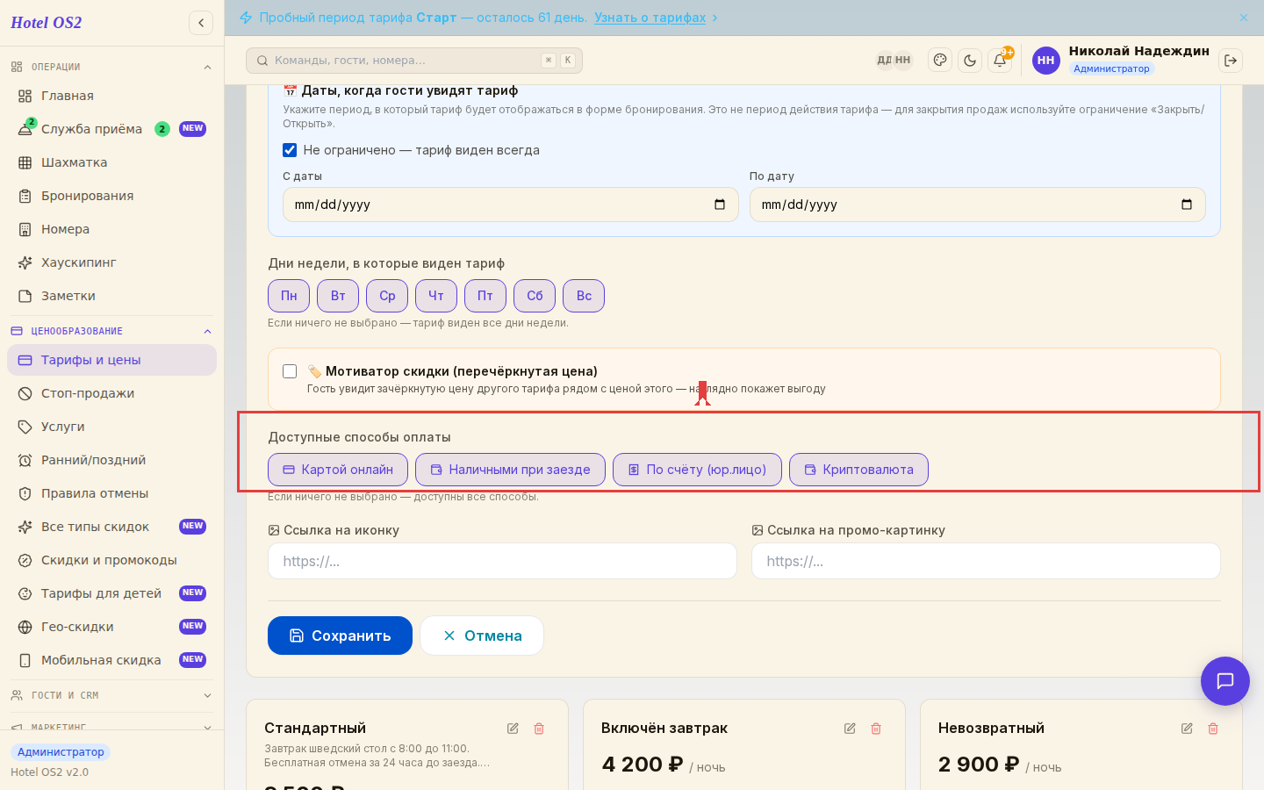
Task: Toggle Вс weekday
Action: 584,296
